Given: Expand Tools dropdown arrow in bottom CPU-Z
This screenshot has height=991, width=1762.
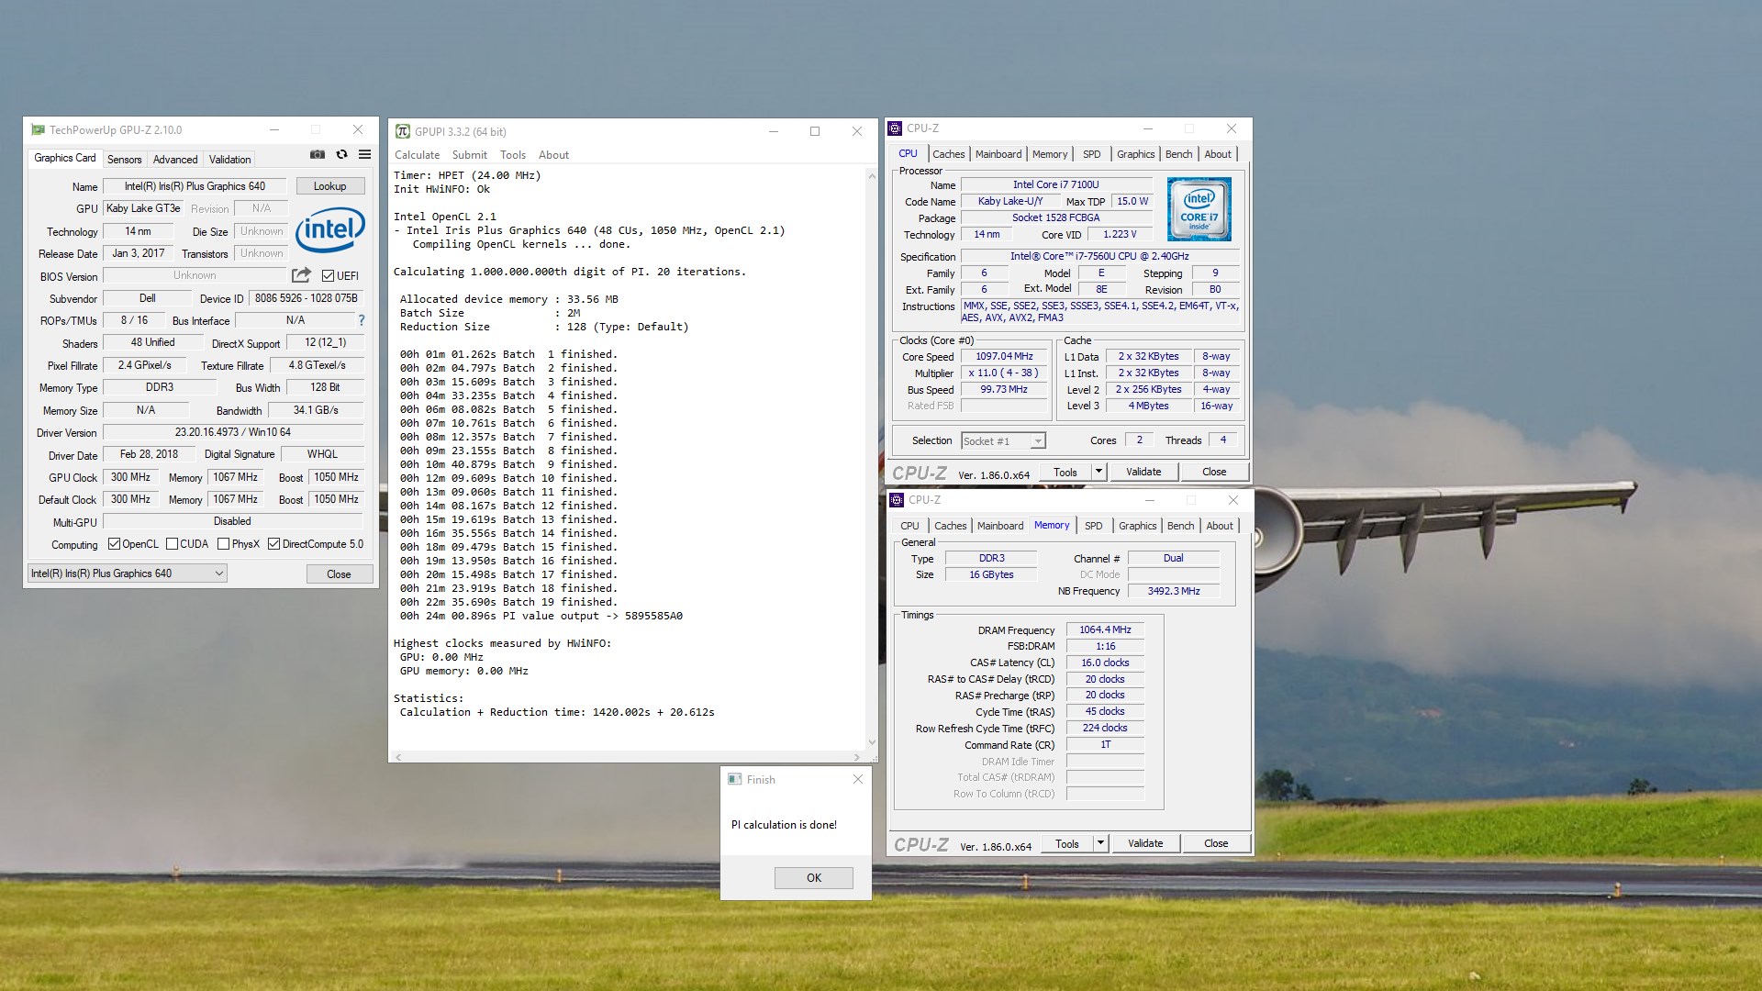Looking at the screenshot, I should pos(1100,843).
